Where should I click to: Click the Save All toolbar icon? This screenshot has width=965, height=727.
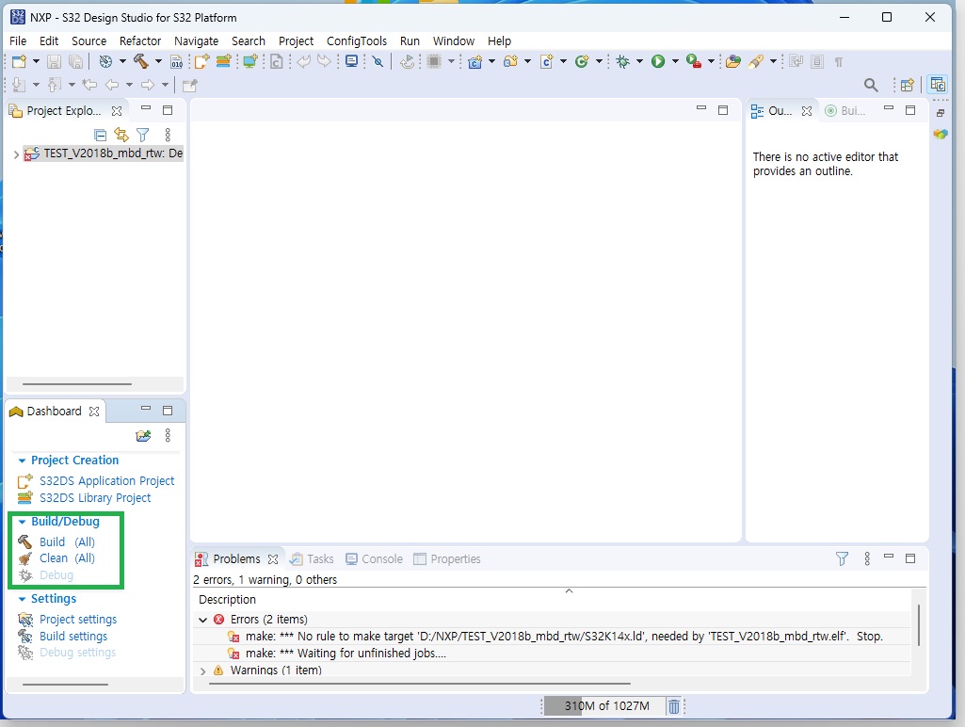pos(75,61)
